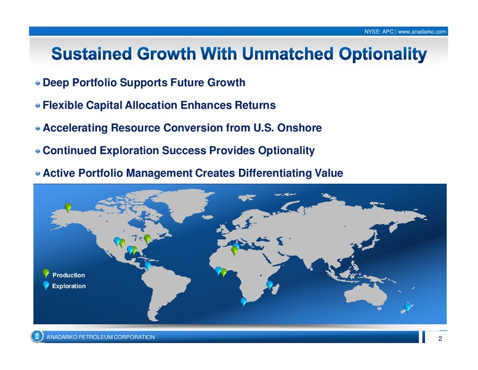Click the Colombia exploration pin
The height and width of the screenshot is (370, 478).
148,266
